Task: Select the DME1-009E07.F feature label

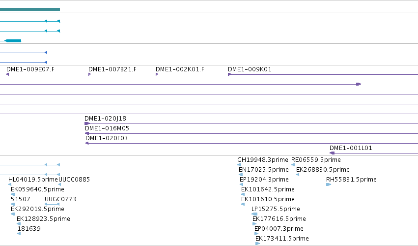Action: tap(30, 69)
